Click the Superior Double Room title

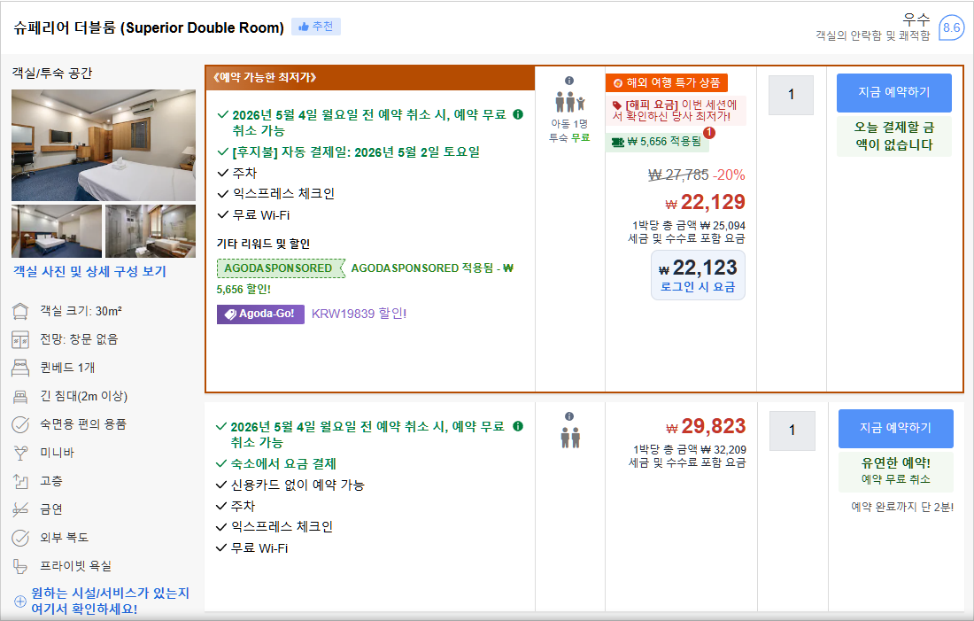149,28
